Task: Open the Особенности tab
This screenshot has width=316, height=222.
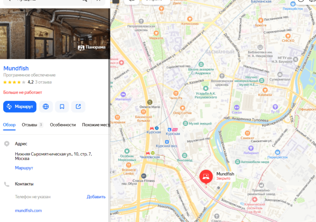Action: point(63,125)
